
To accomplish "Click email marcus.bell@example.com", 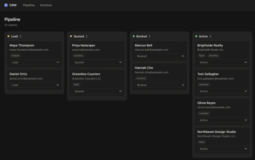I will pyautogui.click(x=151, y=50).
